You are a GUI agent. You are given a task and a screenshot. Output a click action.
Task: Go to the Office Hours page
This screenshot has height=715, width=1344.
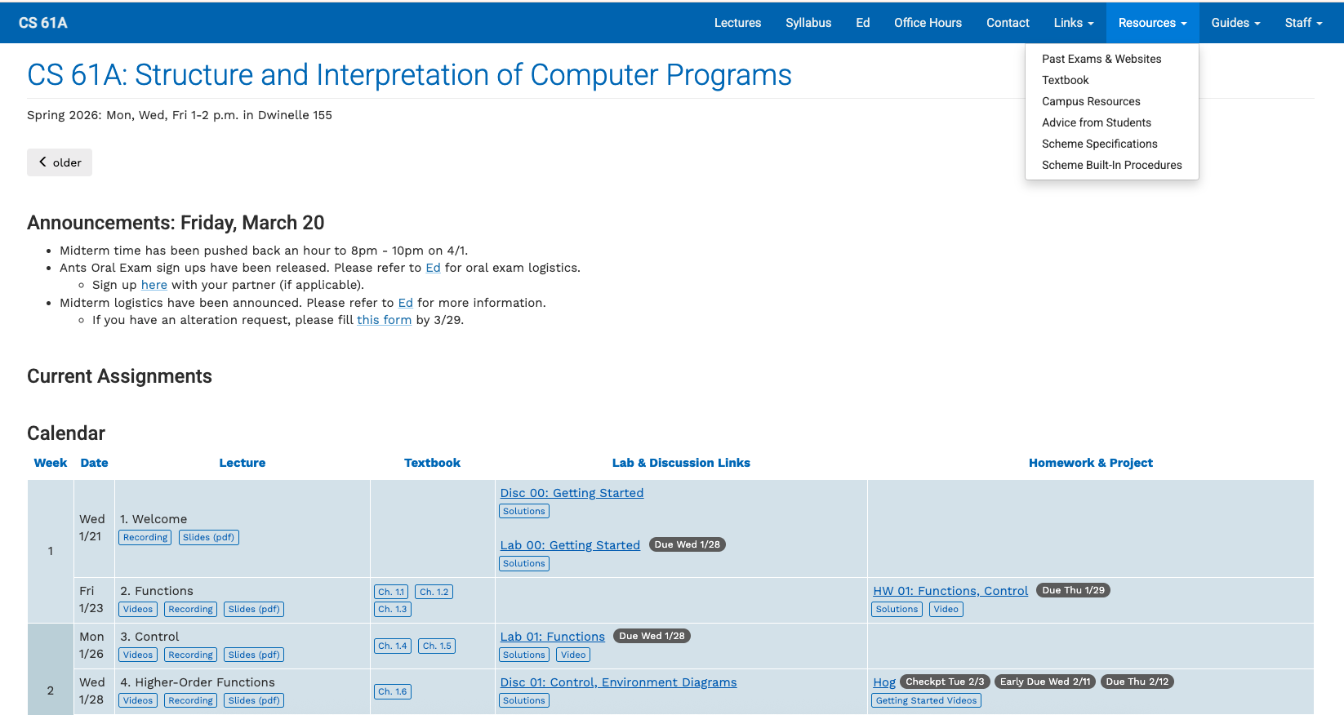pos(928,23)
